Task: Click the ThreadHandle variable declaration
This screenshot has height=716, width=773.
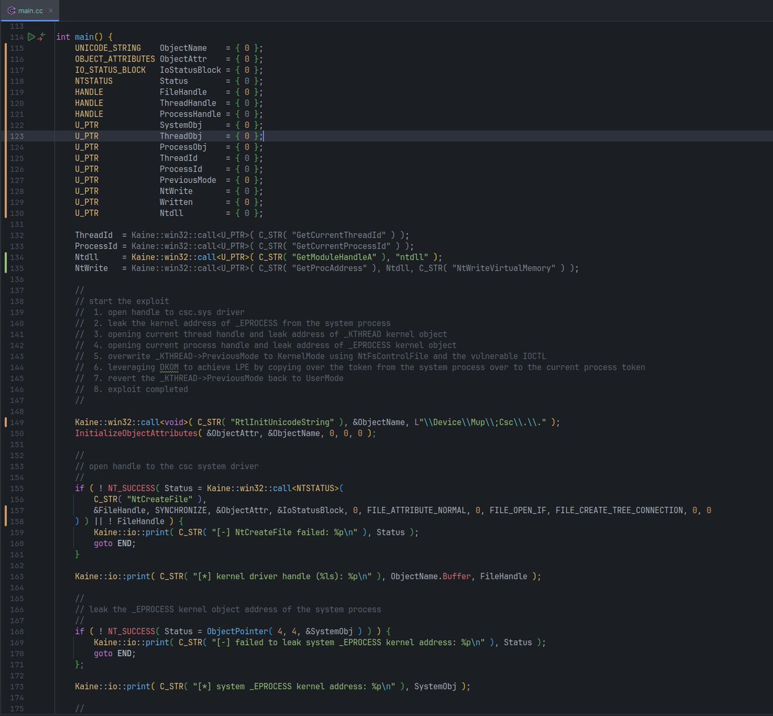Action: (188, 103)
